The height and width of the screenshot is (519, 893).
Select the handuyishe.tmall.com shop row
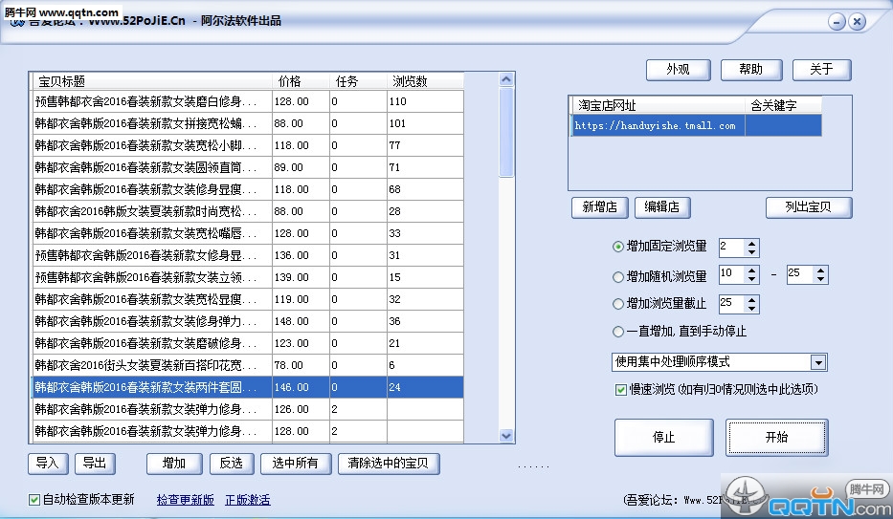696,125
